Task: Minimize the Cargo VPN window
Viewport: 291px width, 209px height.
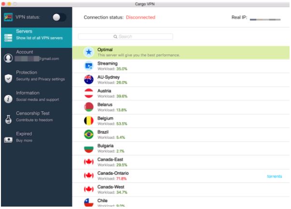Action: click(x=9, y=4)
